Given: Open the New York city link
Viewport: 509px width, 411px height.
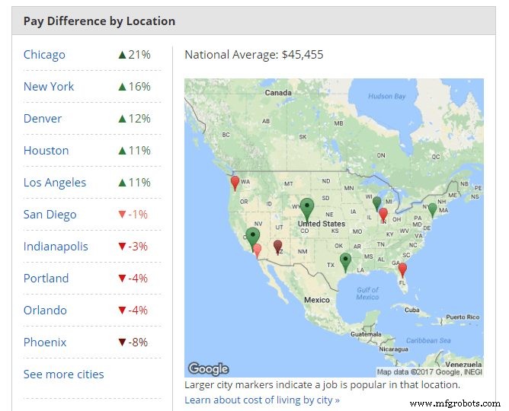Looking at the screenshot, I should coord(49,87).
